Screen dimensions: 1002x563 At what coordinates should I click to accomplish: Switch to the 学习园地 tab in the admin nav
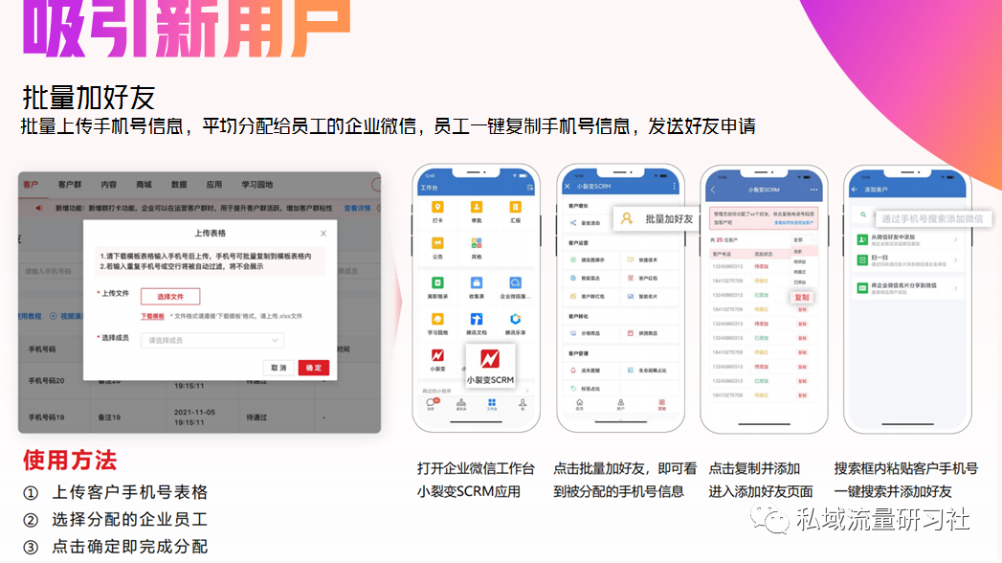pyautogui.click(x=256, y=185)
